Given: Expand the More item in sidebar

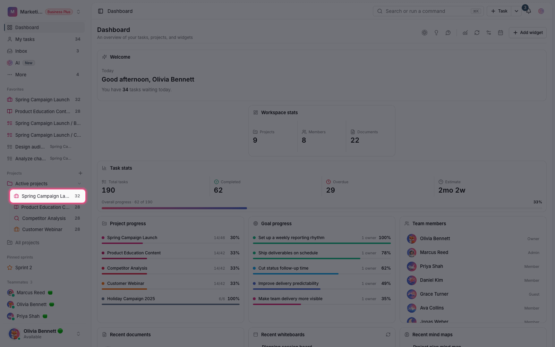Looking at the screenshot, I should 44,75.
